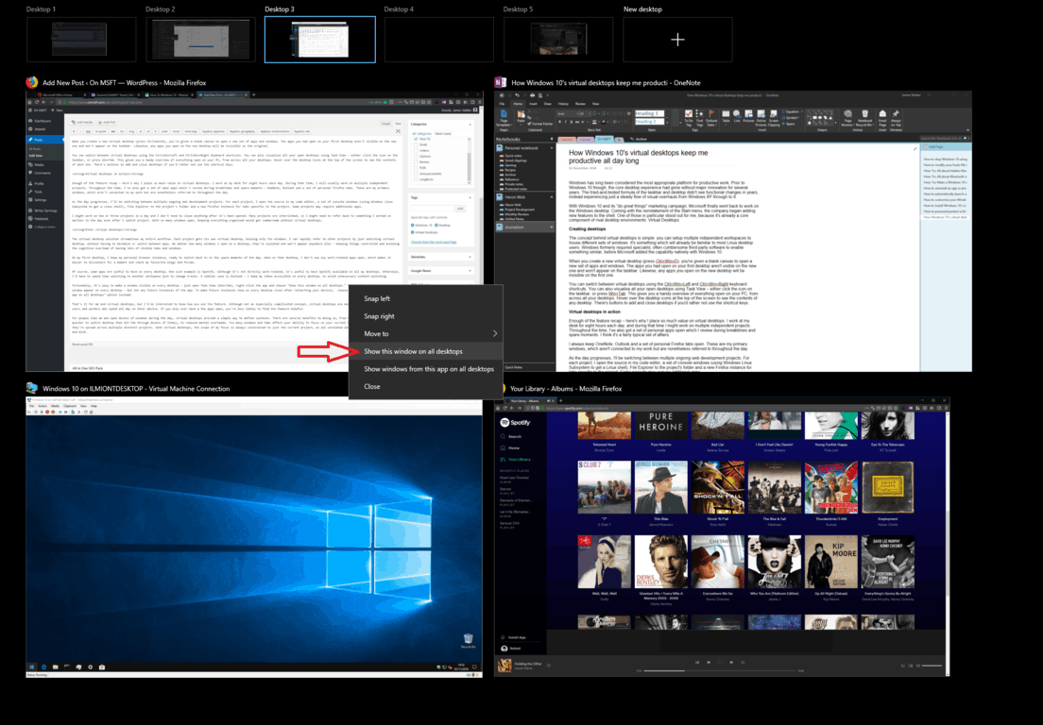Open the File tab in OneNote

pos(503,104)
